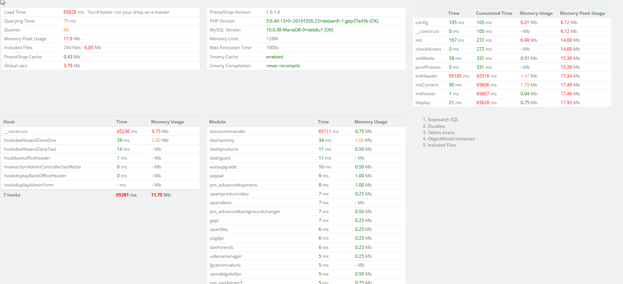623x284 pixels.
Task: Open the Tables stress link
Action: pyautogui.click(x=441, y=133)
